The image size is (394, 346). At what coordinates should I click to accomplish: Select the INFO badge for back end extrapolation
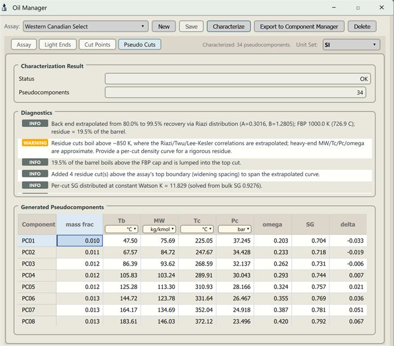pyautogui.click(x=35, y=124)
